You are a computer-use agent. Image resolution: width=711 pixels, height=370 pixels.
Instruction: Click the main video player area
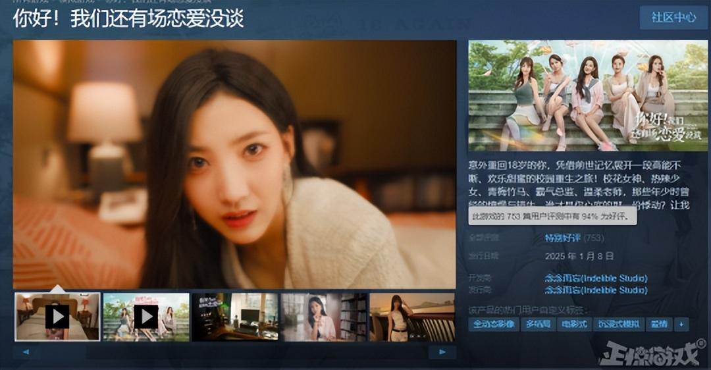pyautogui.click(x=234, y=165)
